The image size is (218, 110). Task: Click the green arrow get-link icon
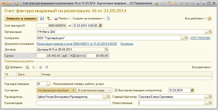[x=157, y=3]
